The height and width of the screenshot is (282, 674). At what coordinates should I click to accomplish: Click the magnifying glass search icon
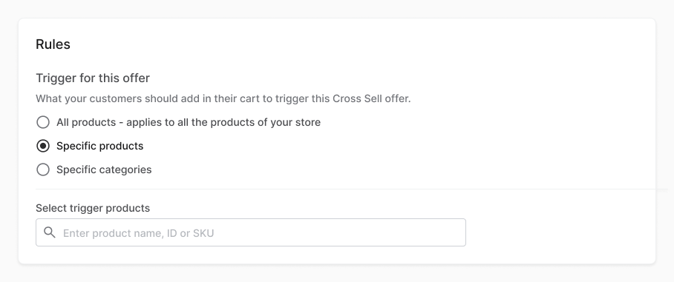click(x=50, y=232)
